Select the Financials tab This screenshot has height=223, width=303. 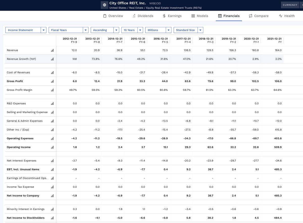coord(229,16)
